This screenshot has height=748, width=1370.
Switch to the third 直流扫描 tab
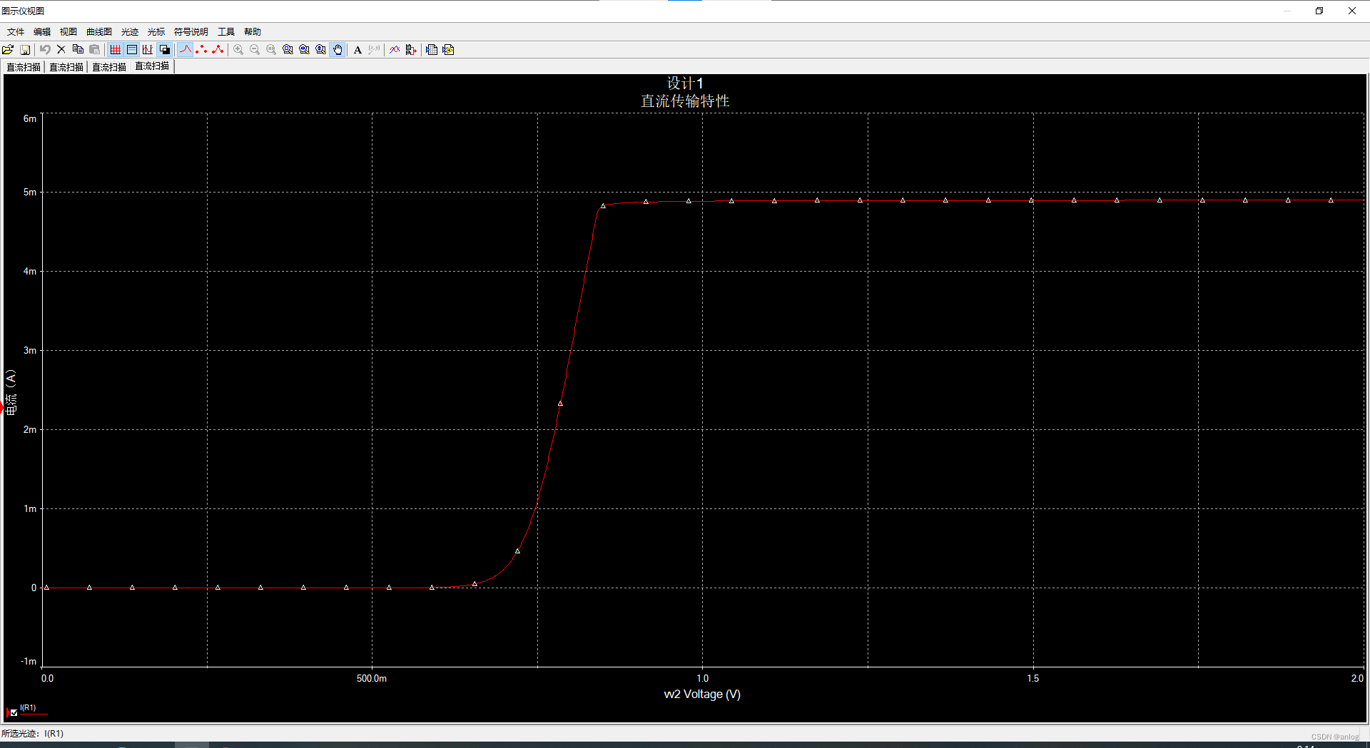coord(109,67)
